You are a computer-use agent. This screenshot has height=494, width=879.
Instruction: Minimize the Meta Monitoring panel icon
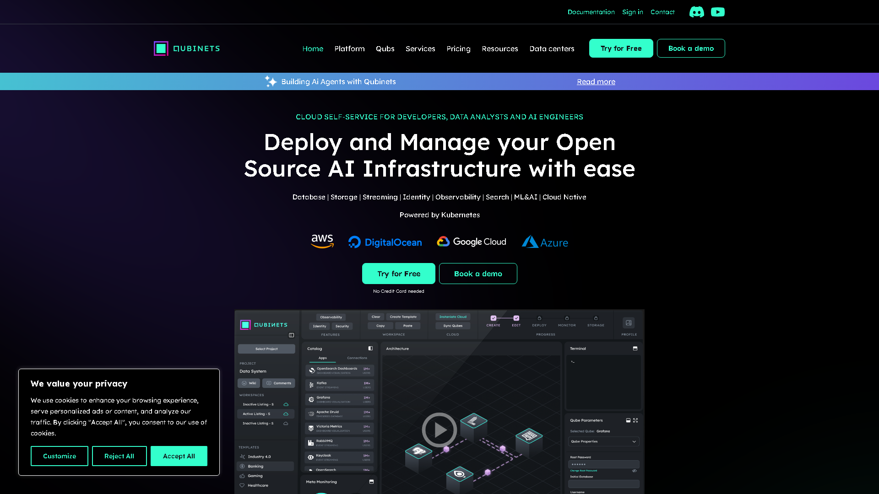tap(372, 482)
